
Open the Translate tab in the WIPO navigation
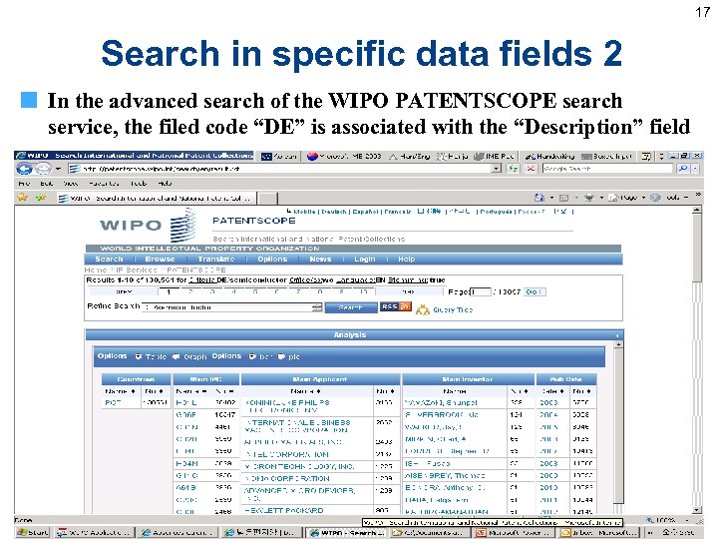pos(216,259)
